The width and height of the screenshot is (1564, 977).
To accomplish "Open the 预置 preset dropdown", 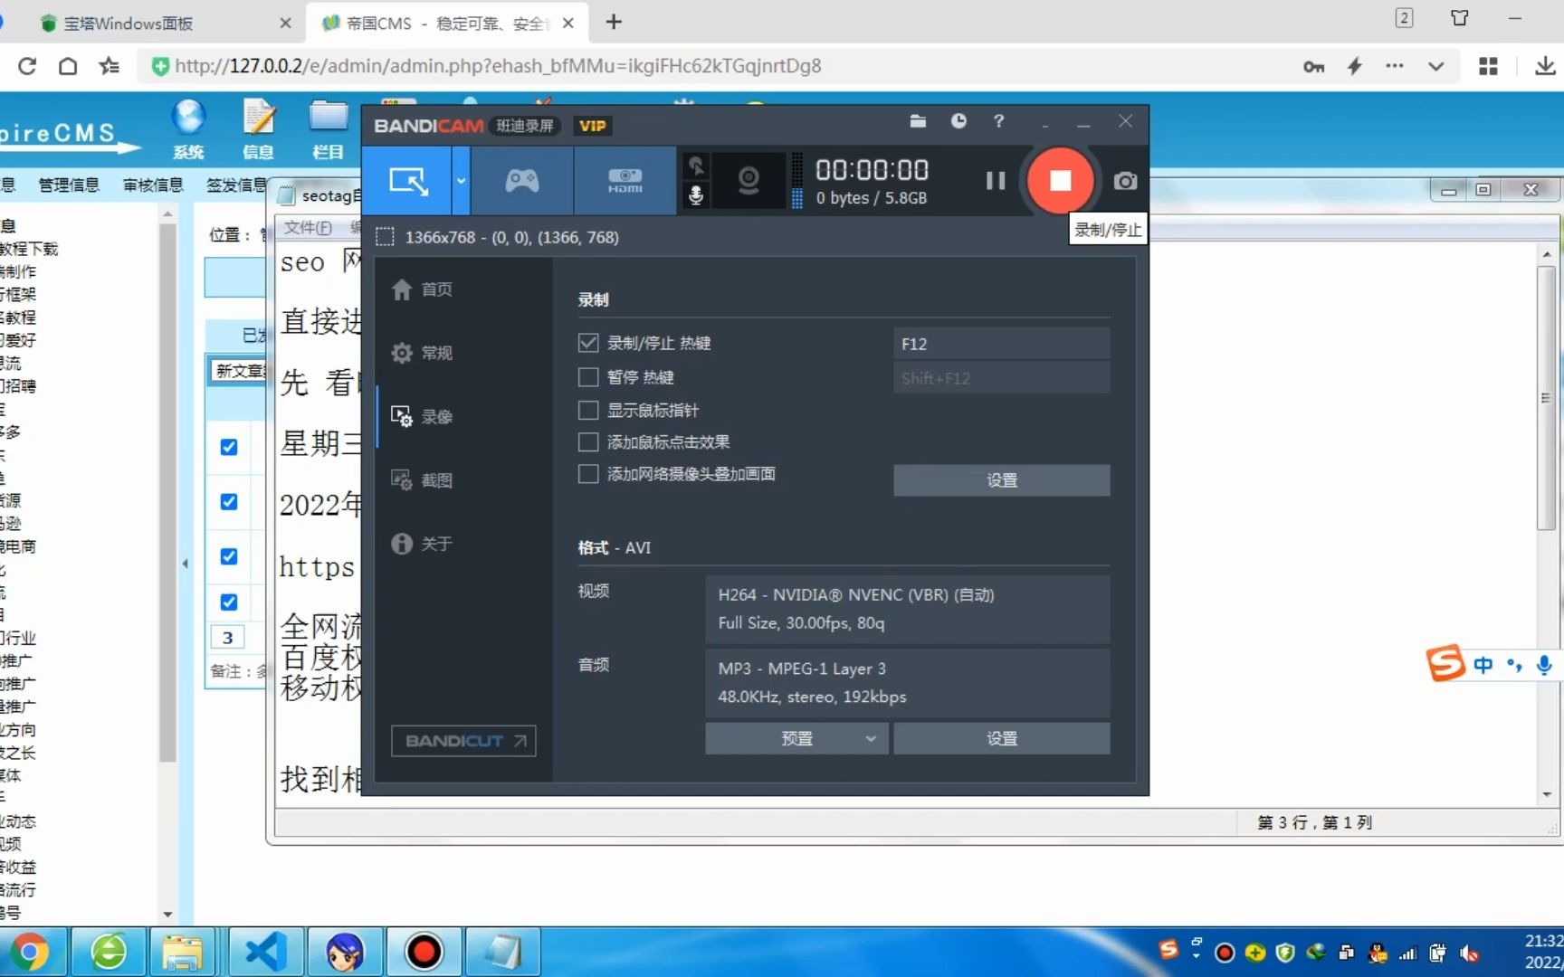I will [x=797, y=738].
